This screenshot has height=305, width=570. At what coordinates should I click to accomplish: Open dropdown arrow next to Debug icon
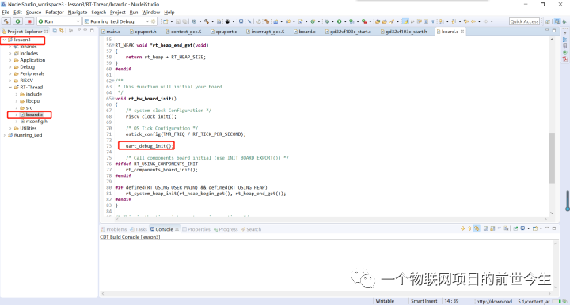coord(332,22)
